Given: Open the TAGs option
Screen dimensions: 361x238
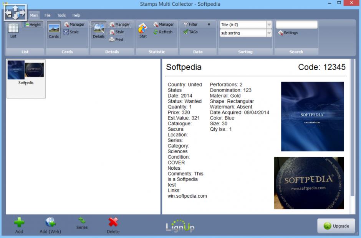Looking at the screenshot, I should coord(190,32).
